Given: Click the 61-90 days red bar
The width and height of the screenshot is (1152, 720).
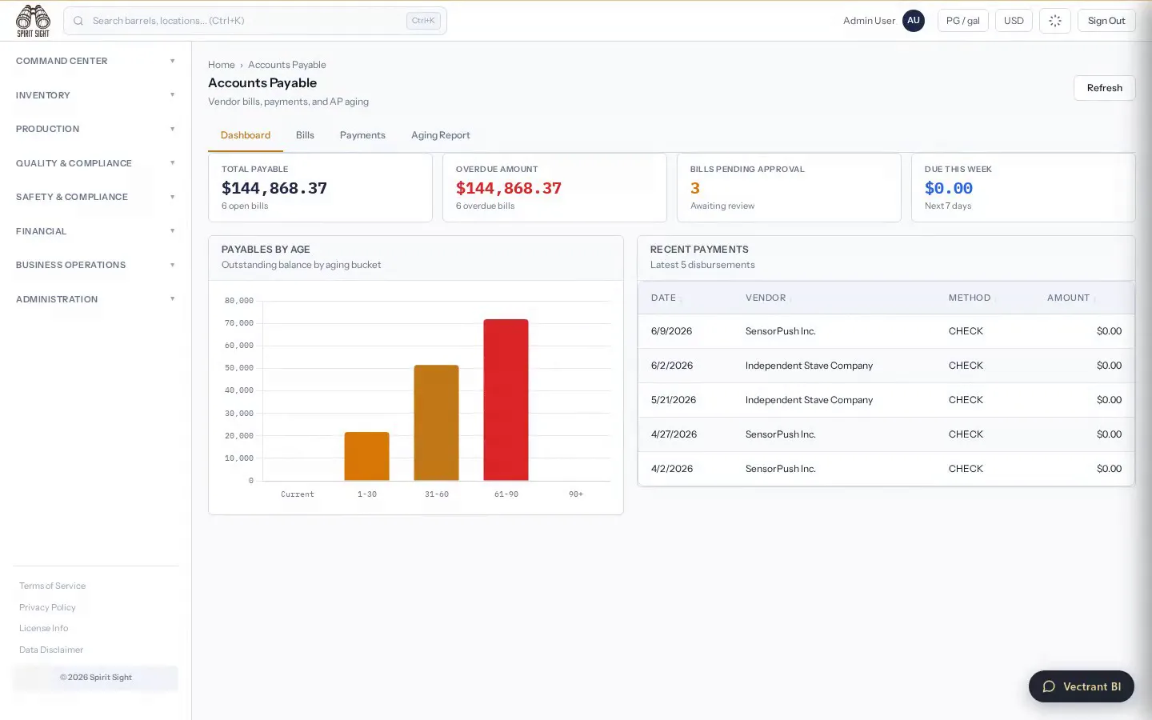Looking at the screenshot, I should [x=506, y=400].
